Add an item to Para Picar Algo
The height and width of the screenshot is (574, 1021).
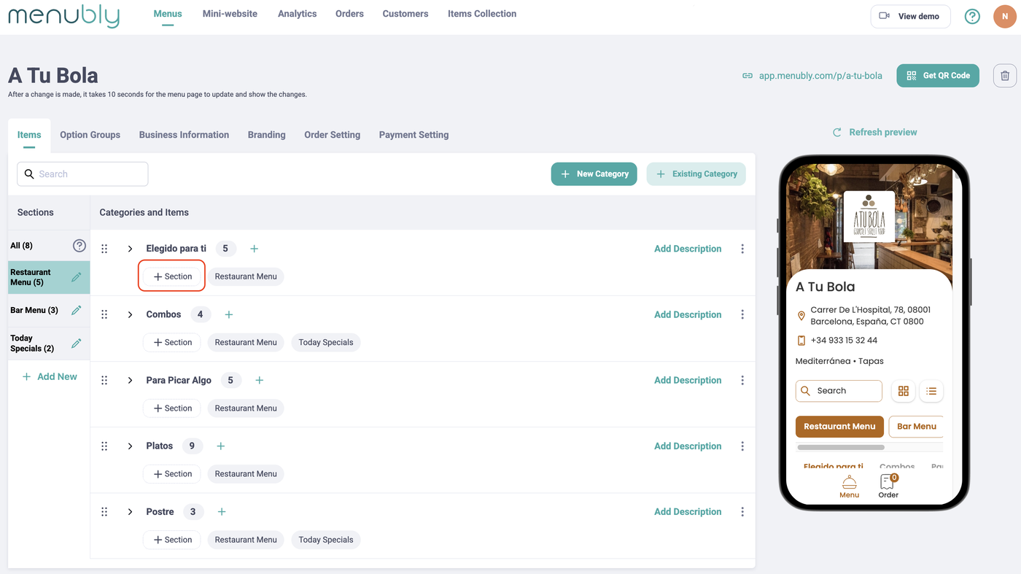coord(260,380)
